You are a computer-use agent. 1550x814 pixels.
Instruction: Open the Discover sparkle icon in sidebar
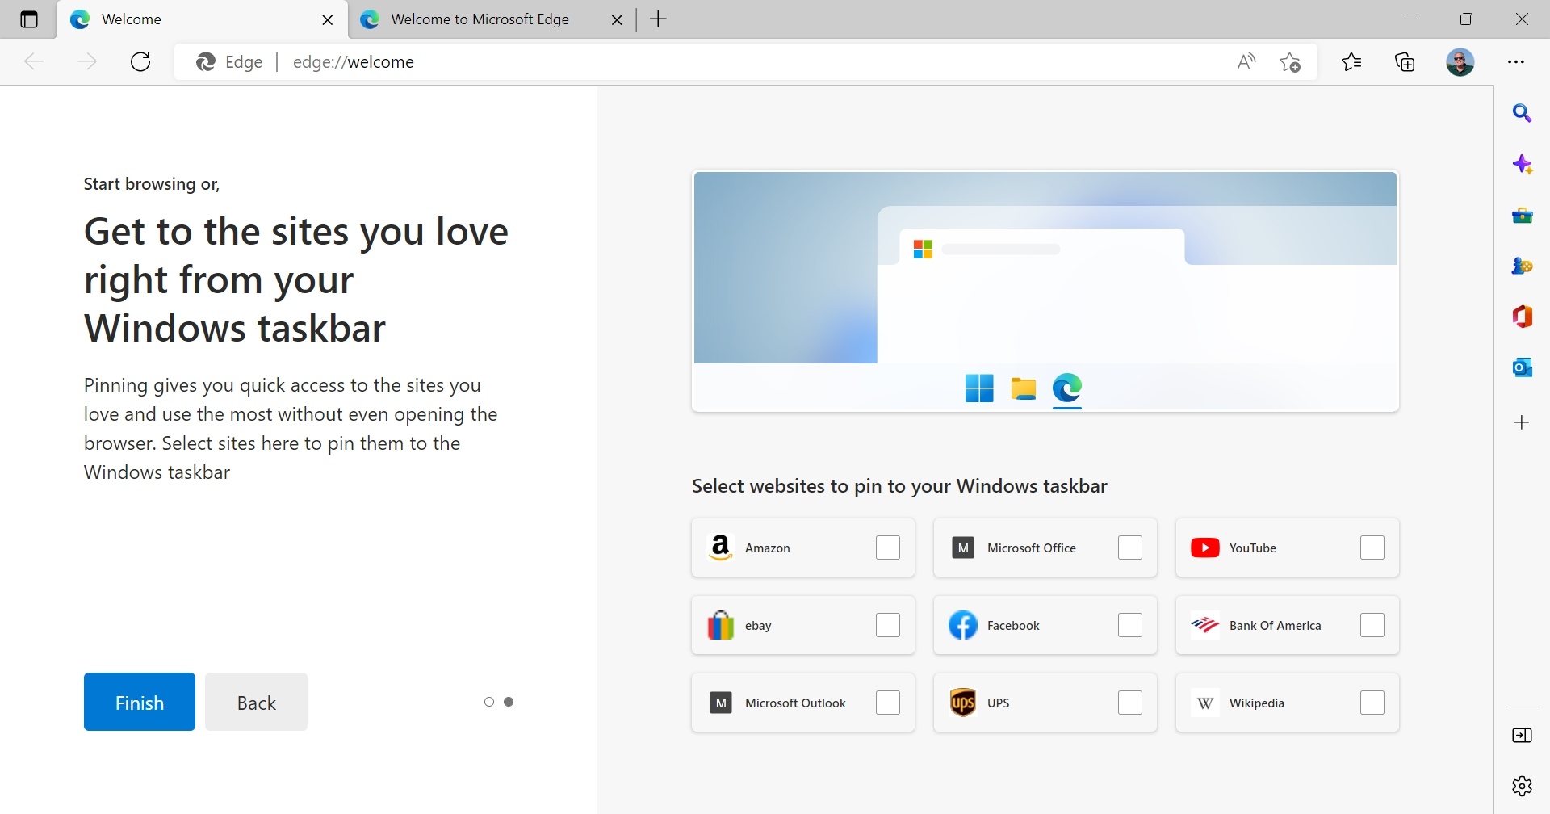point(1522,165)
